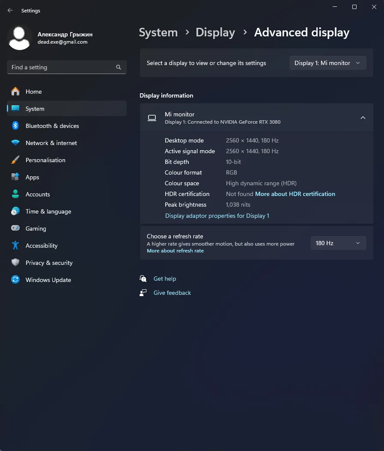Click the Network & internet Wi-Fi icon
The image size is (384, 451).
click(x=15, y=143)
